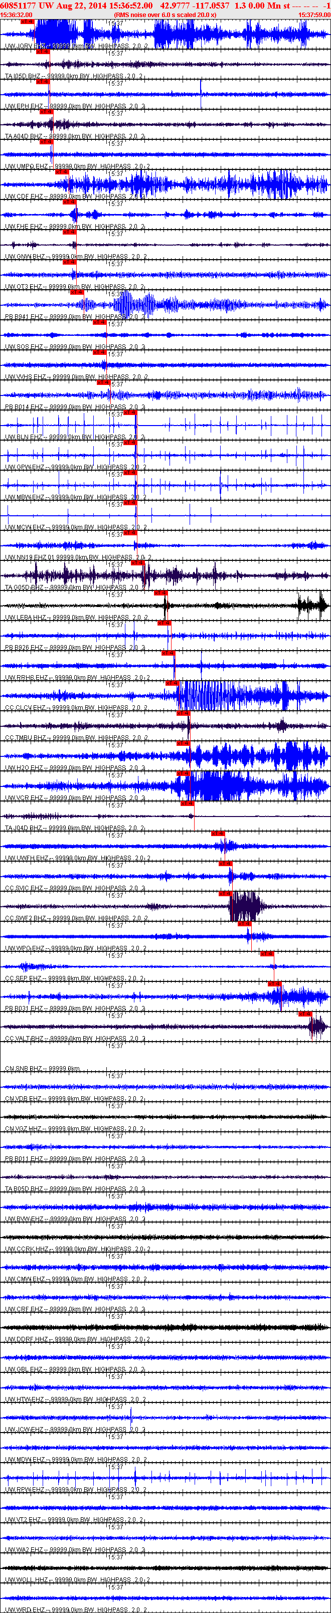Image resolution: width=331 pixels, height=1613 pixels.
Task: Select the 'UW H2O EHZ' trace label
Action: tap(75, 768)
